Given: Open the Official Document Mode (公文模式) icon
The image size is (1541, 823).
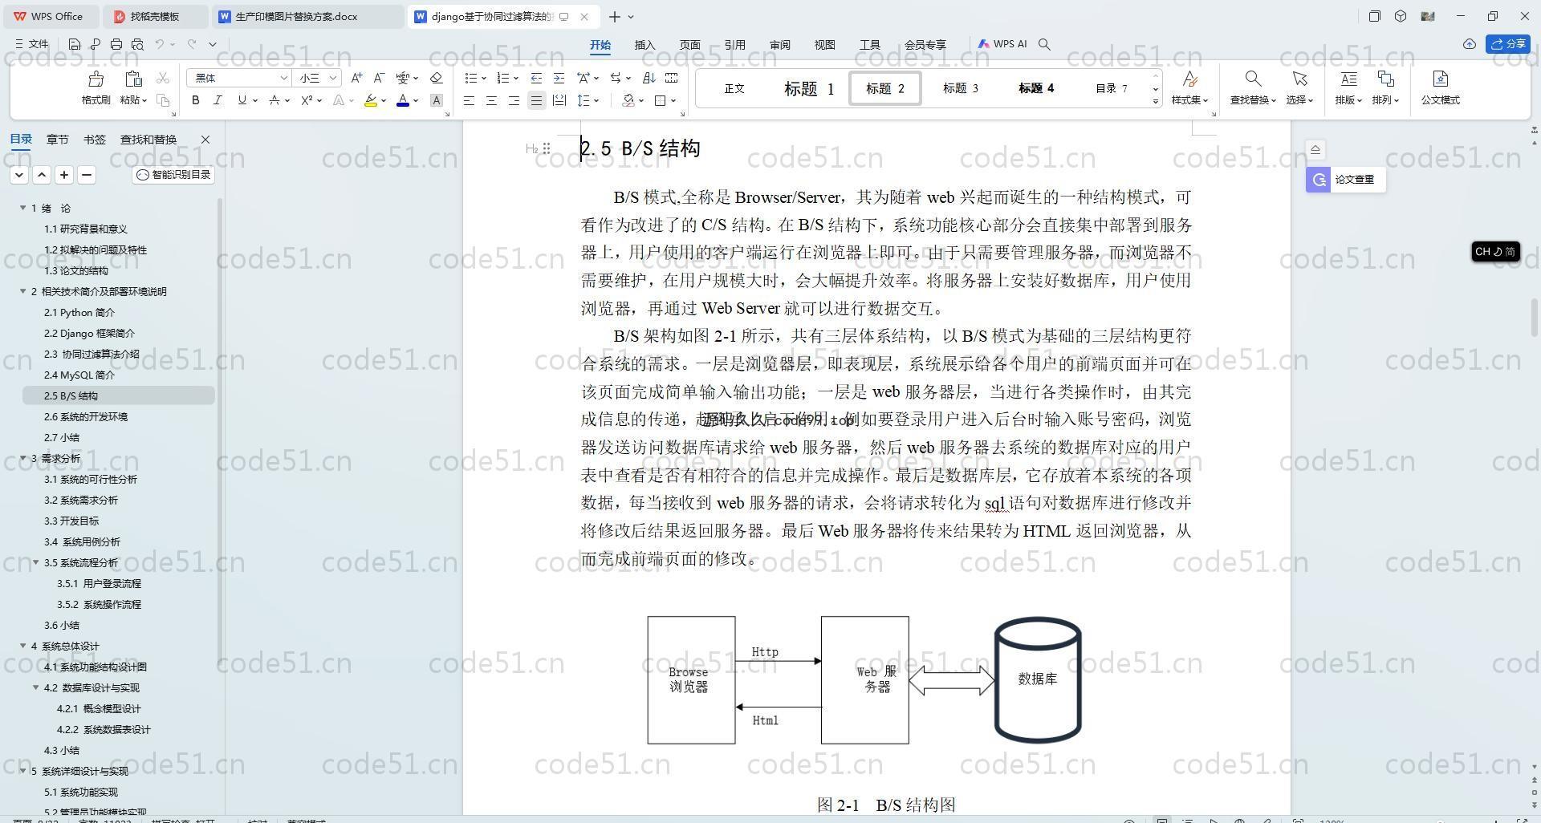Looking at the screenshot, I should 1440,79.
